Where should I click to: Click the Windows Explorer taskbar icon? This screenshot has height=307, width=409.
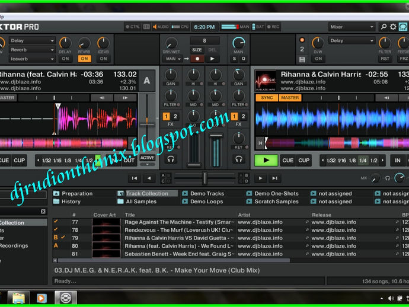coord(18,298)
